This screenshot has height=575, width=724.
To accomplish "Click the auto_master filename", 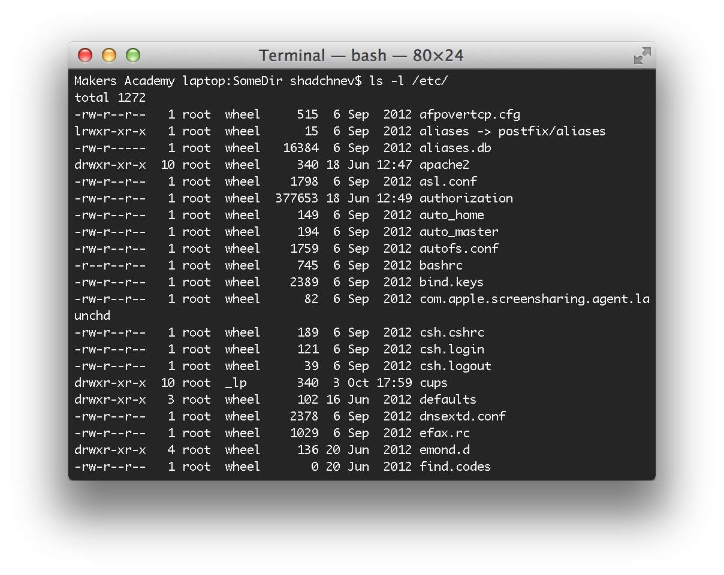I will coord(458,232).
